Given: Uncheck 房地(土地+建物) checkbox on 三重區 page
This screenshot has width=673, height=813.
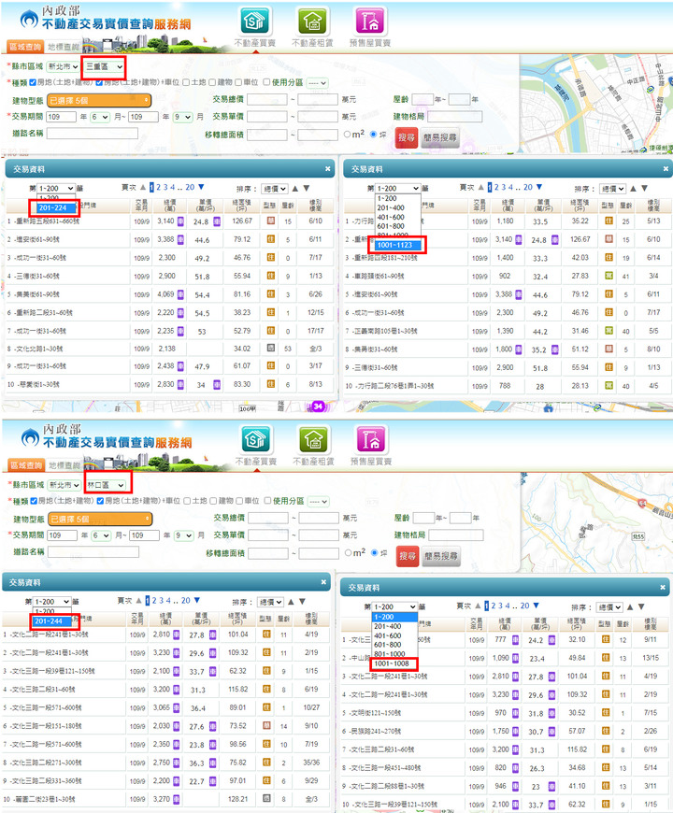Looking at the screenshot, I should (34, 82).
